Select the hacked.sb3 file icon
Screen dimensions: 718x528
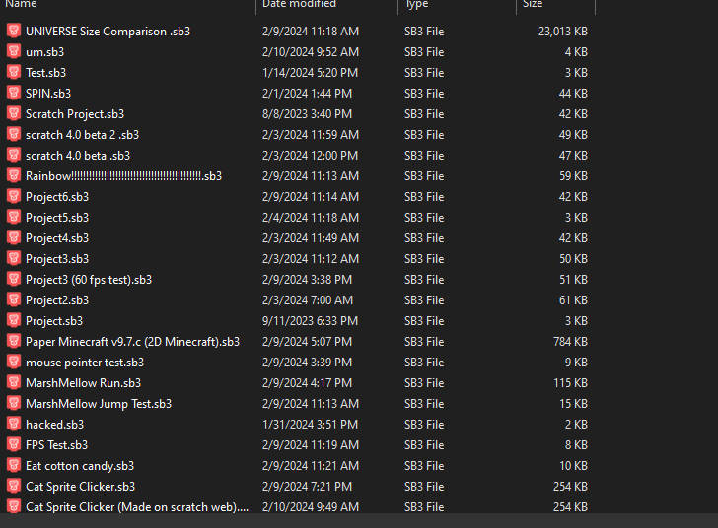click(14, 424)
